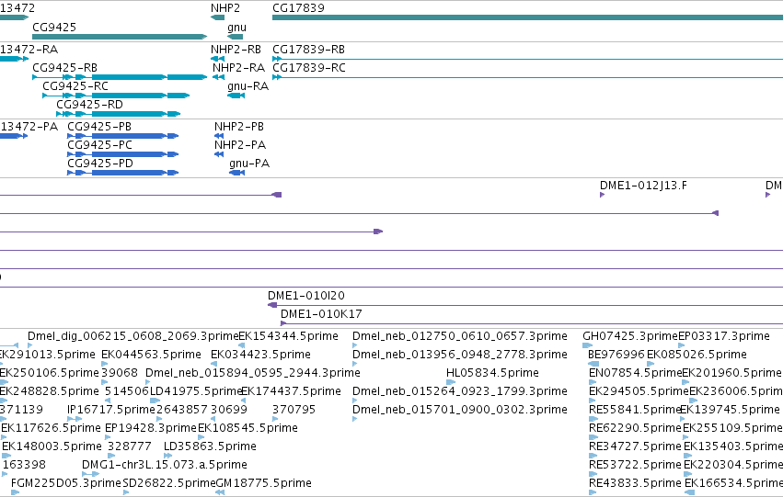783x497 pixels.
Task: Select the CG9425 gene feature
Action: coord(120,37)
